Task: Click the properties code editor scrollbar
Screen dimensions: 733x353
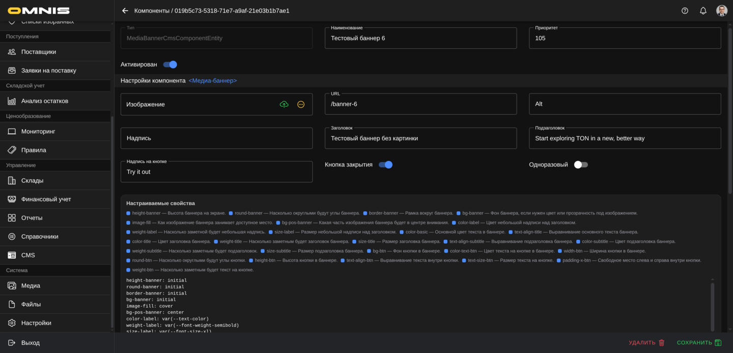Action: [x=712, y=306]
